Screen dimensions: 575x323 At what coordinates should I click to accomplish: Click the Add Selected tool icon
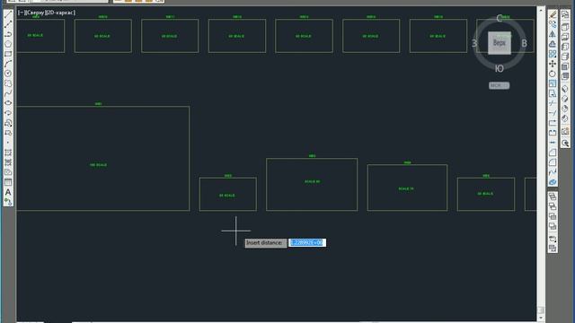[x=8, y=202]
